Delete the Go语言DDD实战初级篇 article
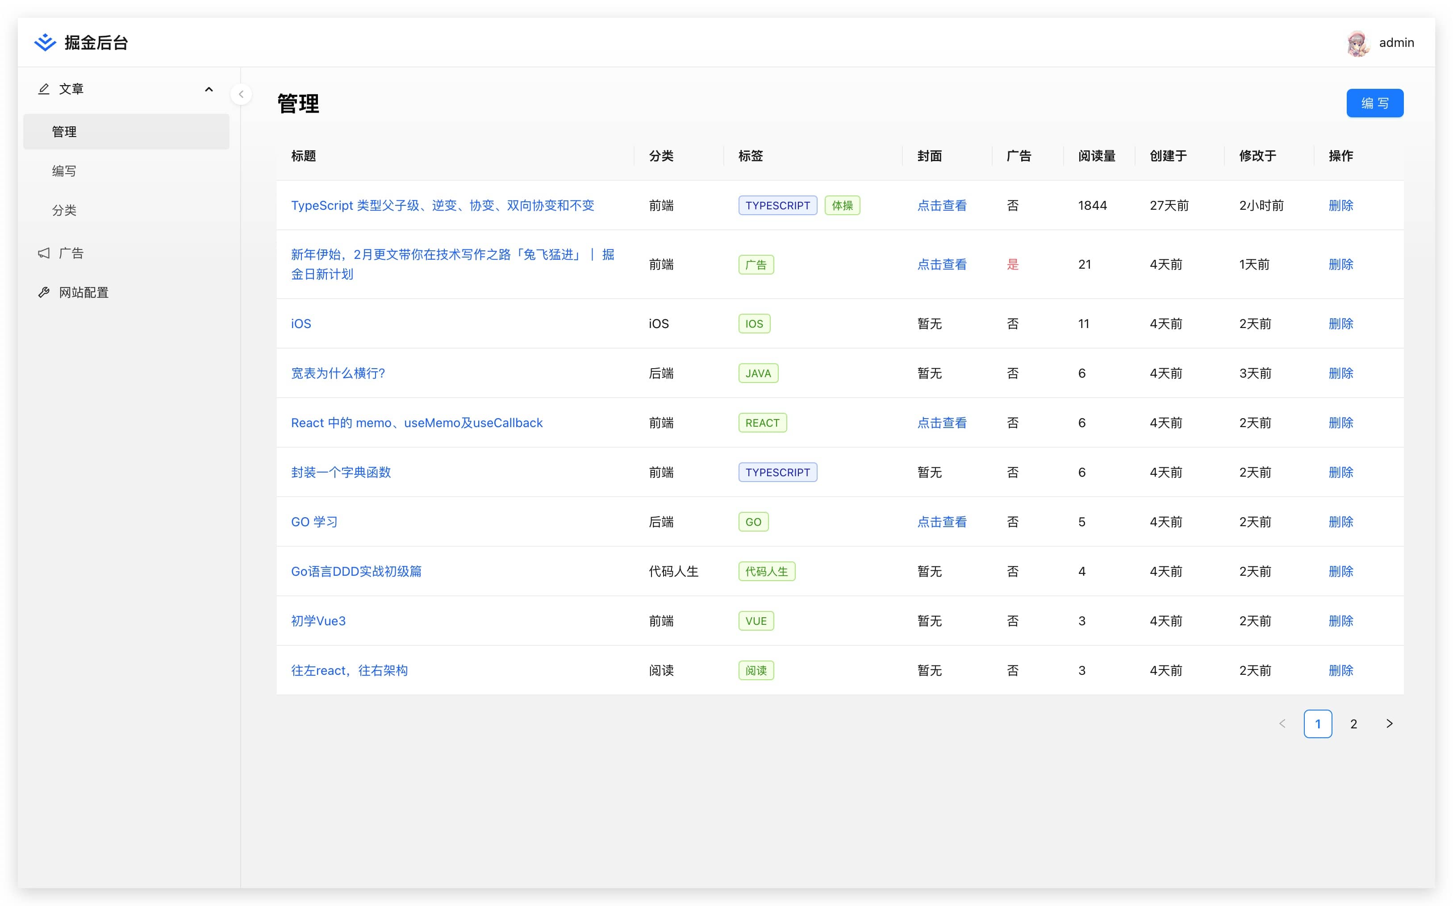This screenshot has width=1453, height=906. coord(1341,572)
